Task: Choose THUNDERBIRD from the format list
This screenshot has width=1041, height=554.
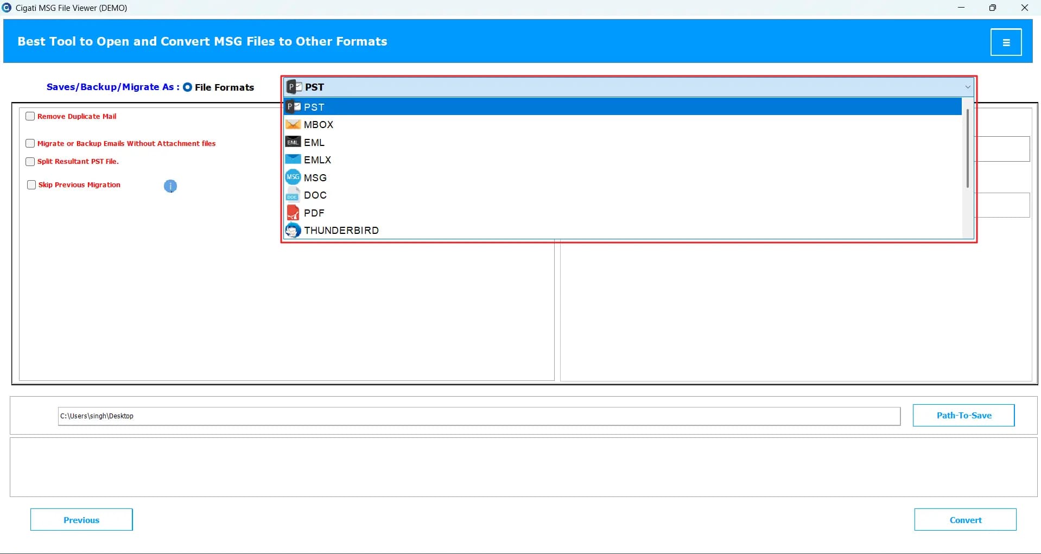Action: tap(623, 230)
